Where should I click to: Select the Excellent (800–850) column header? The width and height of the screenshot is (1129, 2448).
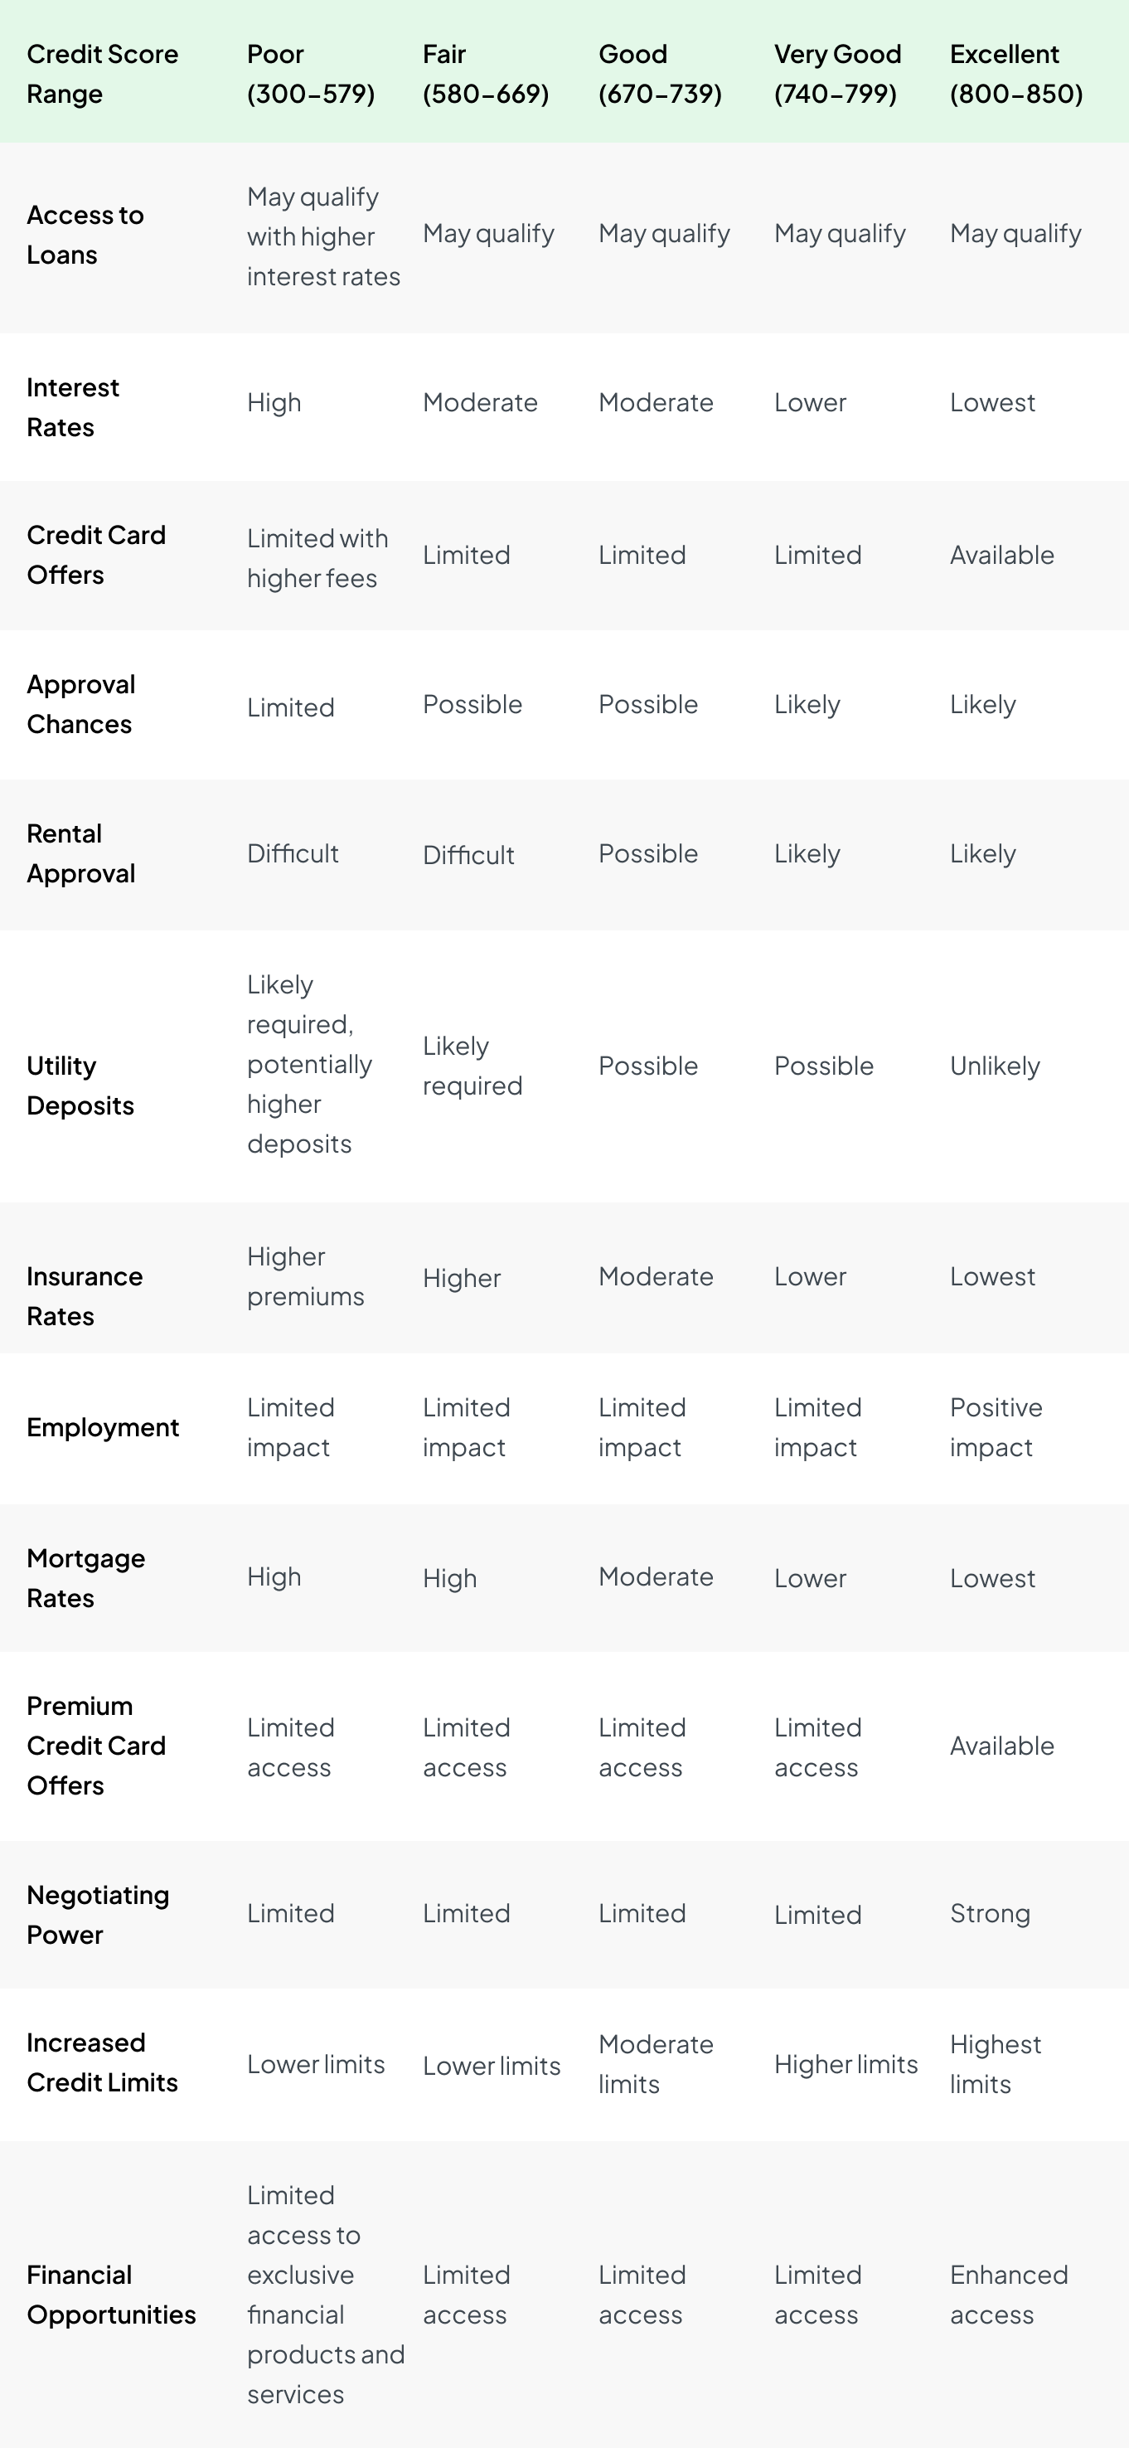coord(1016,74)
